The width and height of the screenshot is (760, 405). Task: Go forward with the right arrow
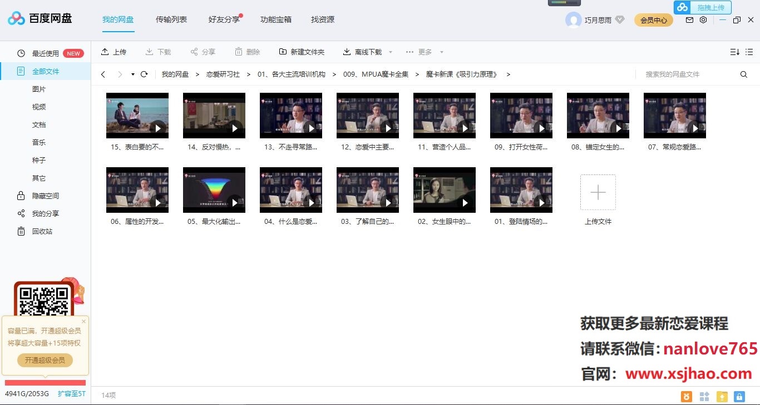(x=120, y=74)
